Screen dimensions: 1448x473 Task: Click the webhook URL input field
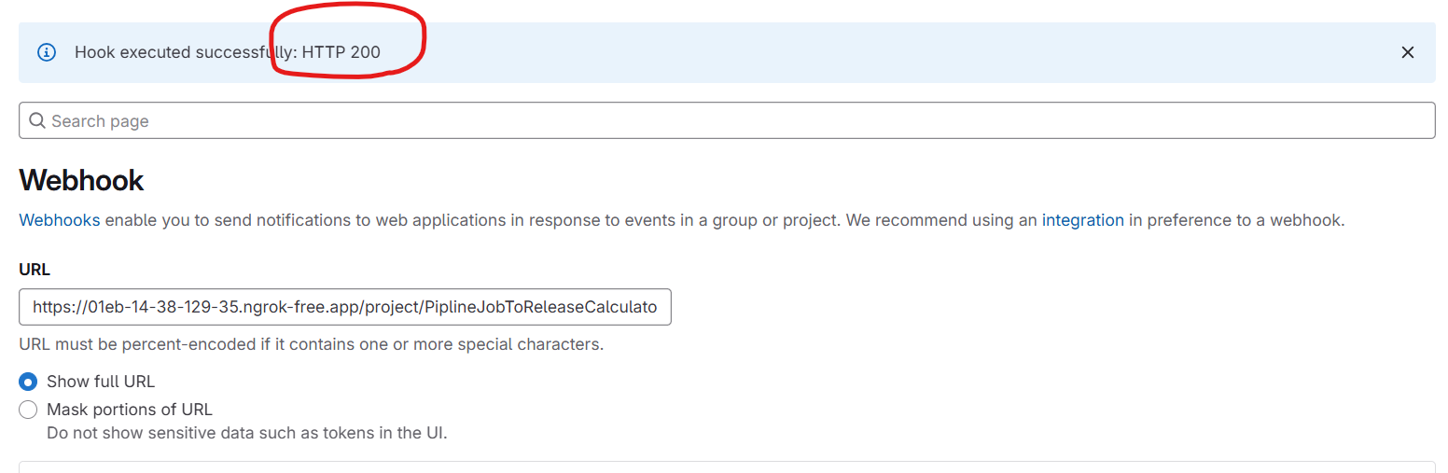[345, 306]
